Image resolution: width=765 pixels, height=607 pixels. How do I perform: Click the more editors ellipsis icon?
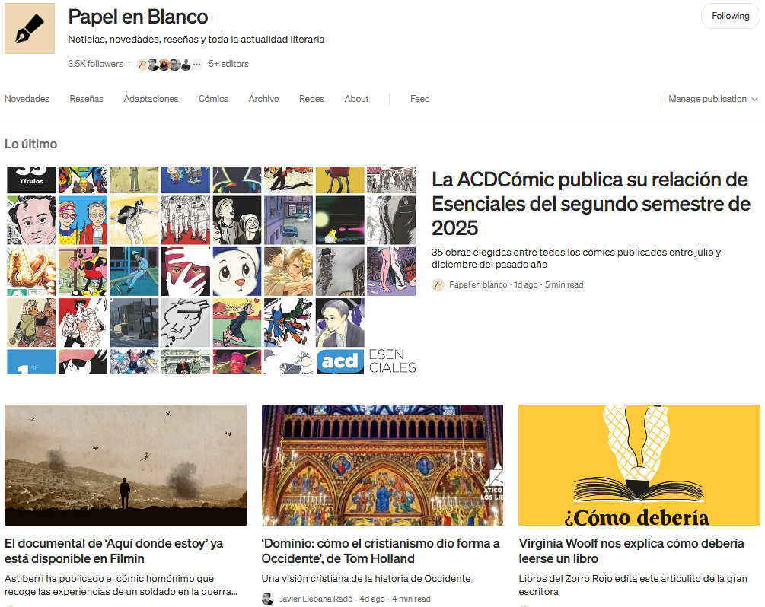197,65
